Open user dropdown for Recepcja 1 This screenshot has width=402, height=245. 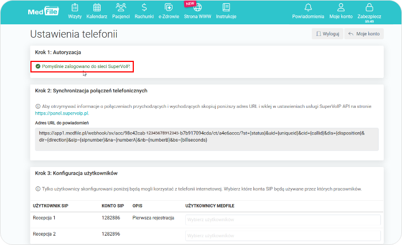pyautogui.click(x=283, y=220)
